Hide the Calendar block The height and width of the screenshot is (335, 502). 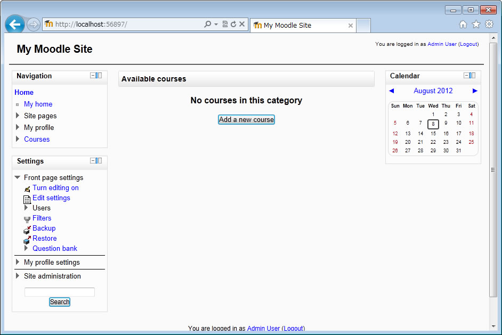tap(466, 76)
